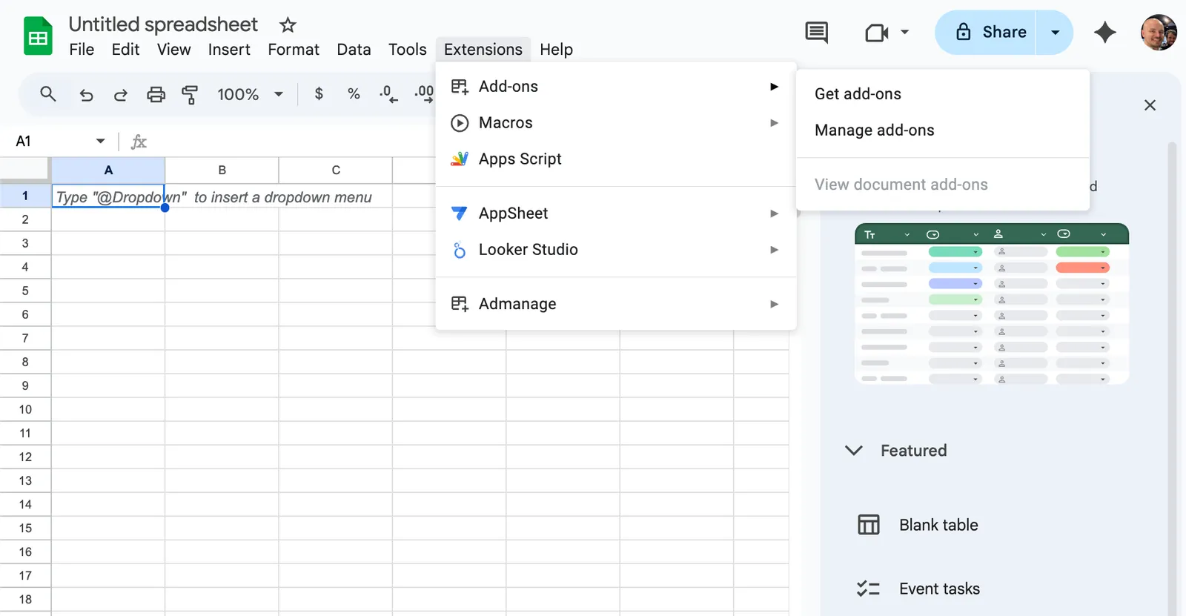Click the Gemini sparkle icon
1186x616 pixels.
point(1104,32)
